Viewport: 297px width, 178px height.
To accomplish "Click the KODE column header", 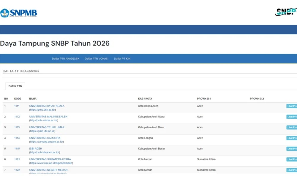I will pyautogui.click(x=18, y=98).
